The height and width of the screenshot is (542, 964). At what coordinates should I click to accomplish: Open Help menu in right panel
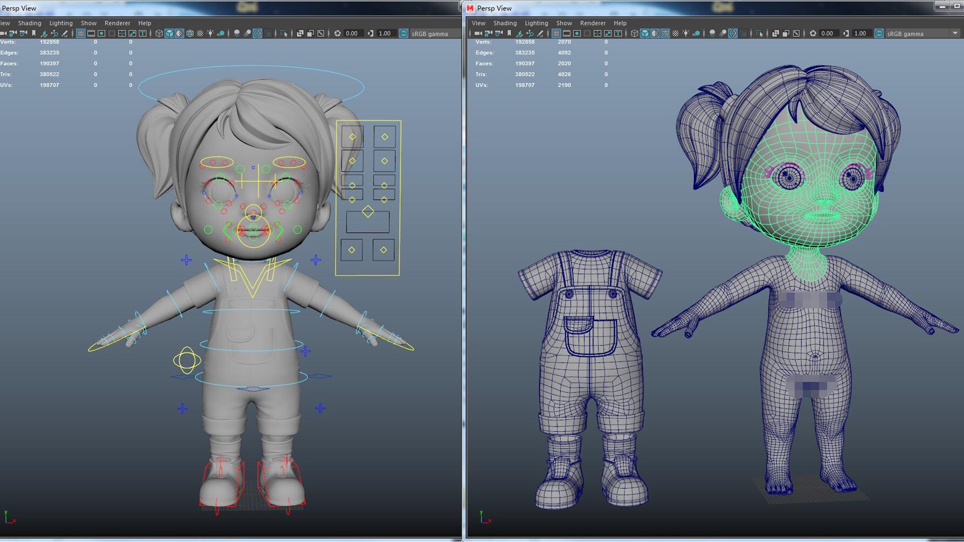(620, 23)
